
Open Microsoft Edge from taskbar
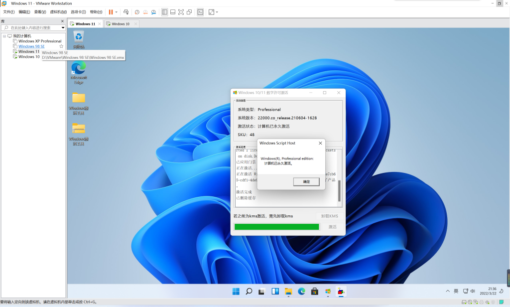pos(301,292)
